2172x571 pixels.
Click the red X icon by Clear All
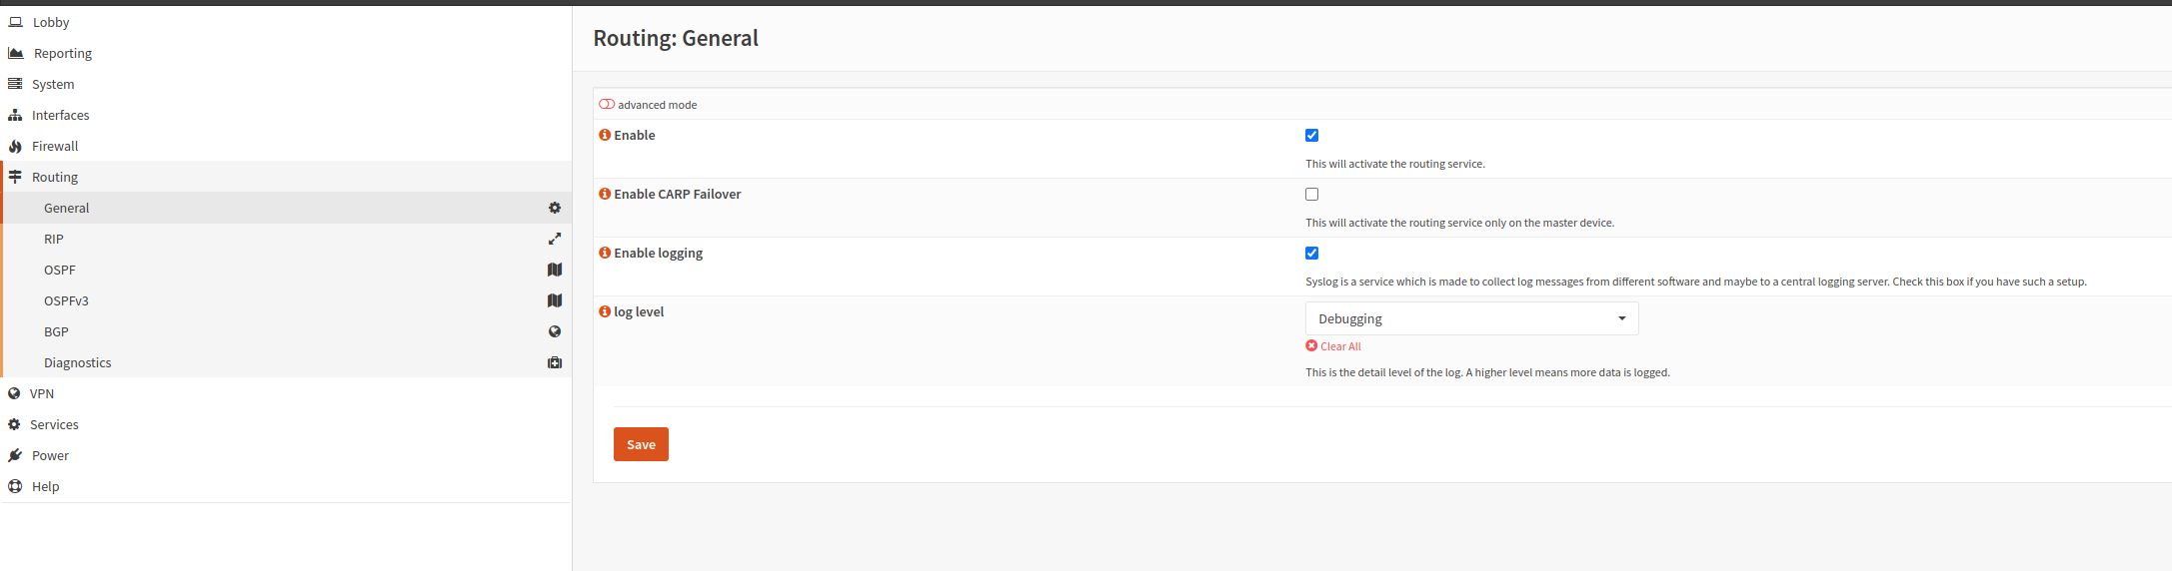click(1311, 345)
